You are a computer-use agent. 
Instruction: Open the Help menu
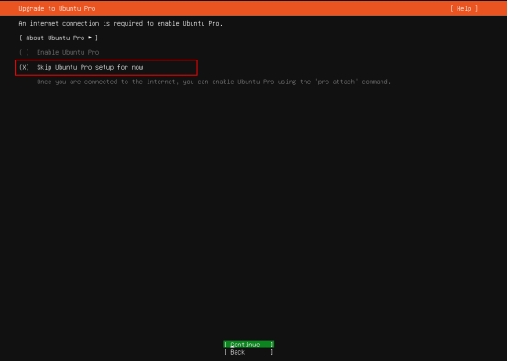coord(464,9)
